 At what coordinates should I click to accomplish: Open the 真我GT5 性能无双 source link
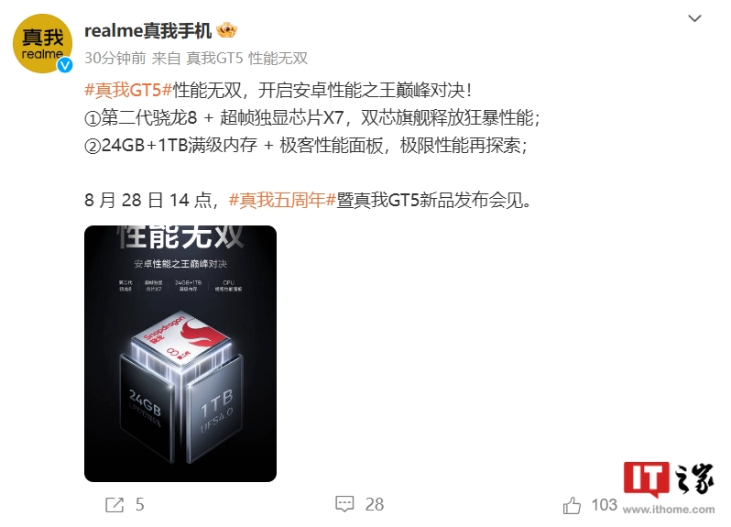[x=247, y=59]
